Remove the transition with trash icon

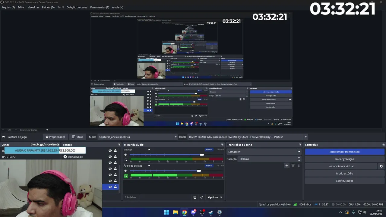(x=293, y=165)
